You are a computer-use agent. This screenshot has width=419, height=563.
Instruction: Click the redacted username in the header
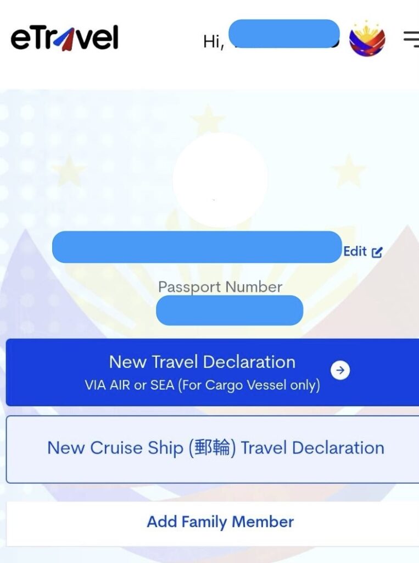tap(284, 34)
